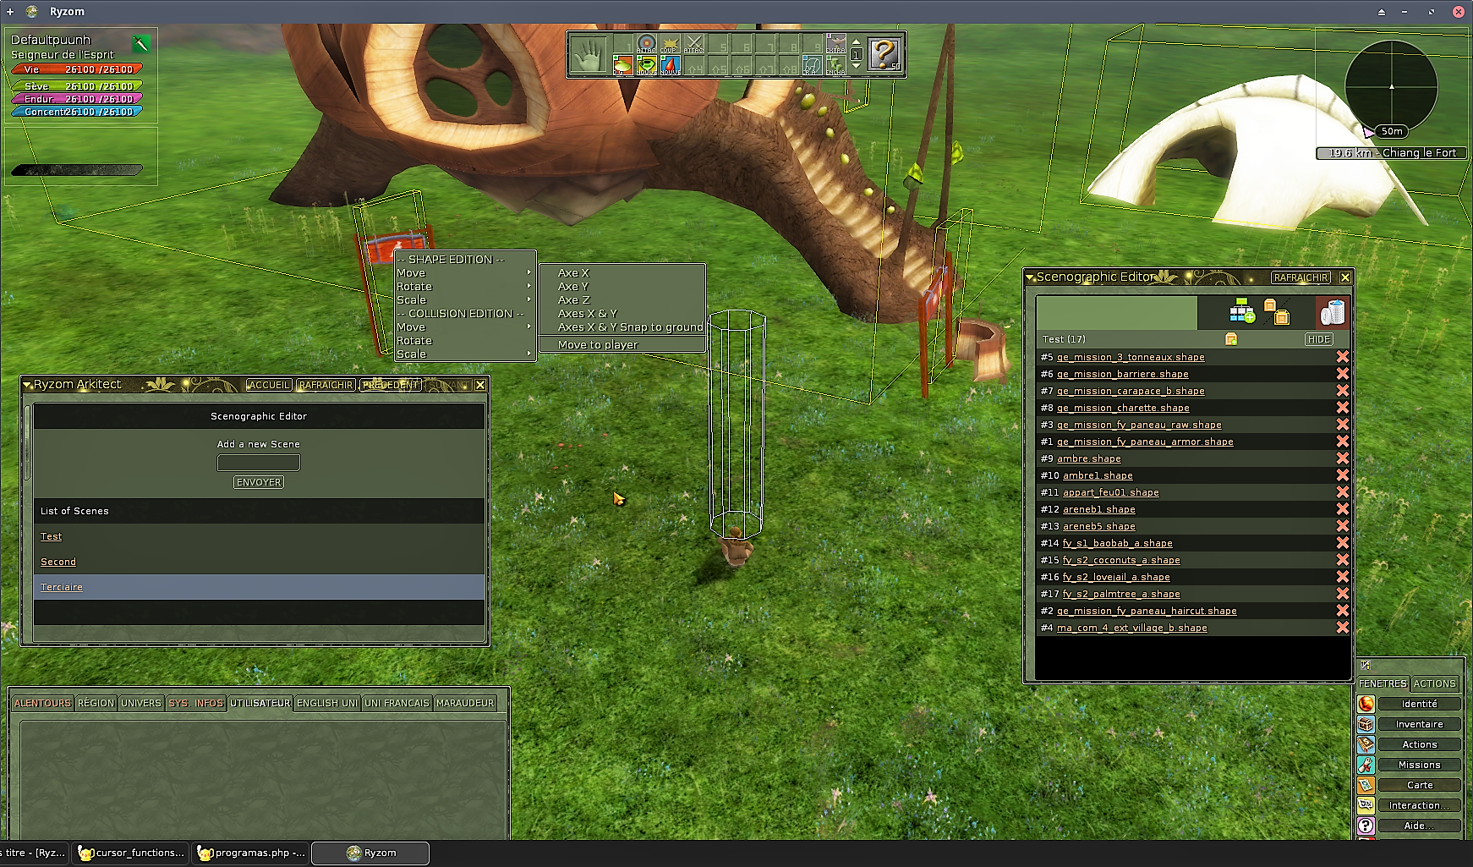Switch to the Alentours chat tab
Screen dimensions: 1473x867
point(42,703)
